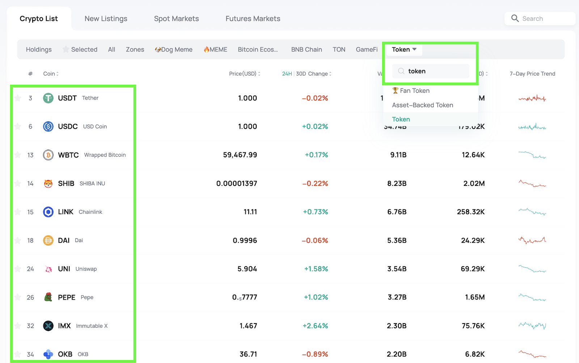This screenshot has width=579, height=363.
Task: Choose Asset-Backed Token option
Action: pyautogui.click(x=422, y=105)
